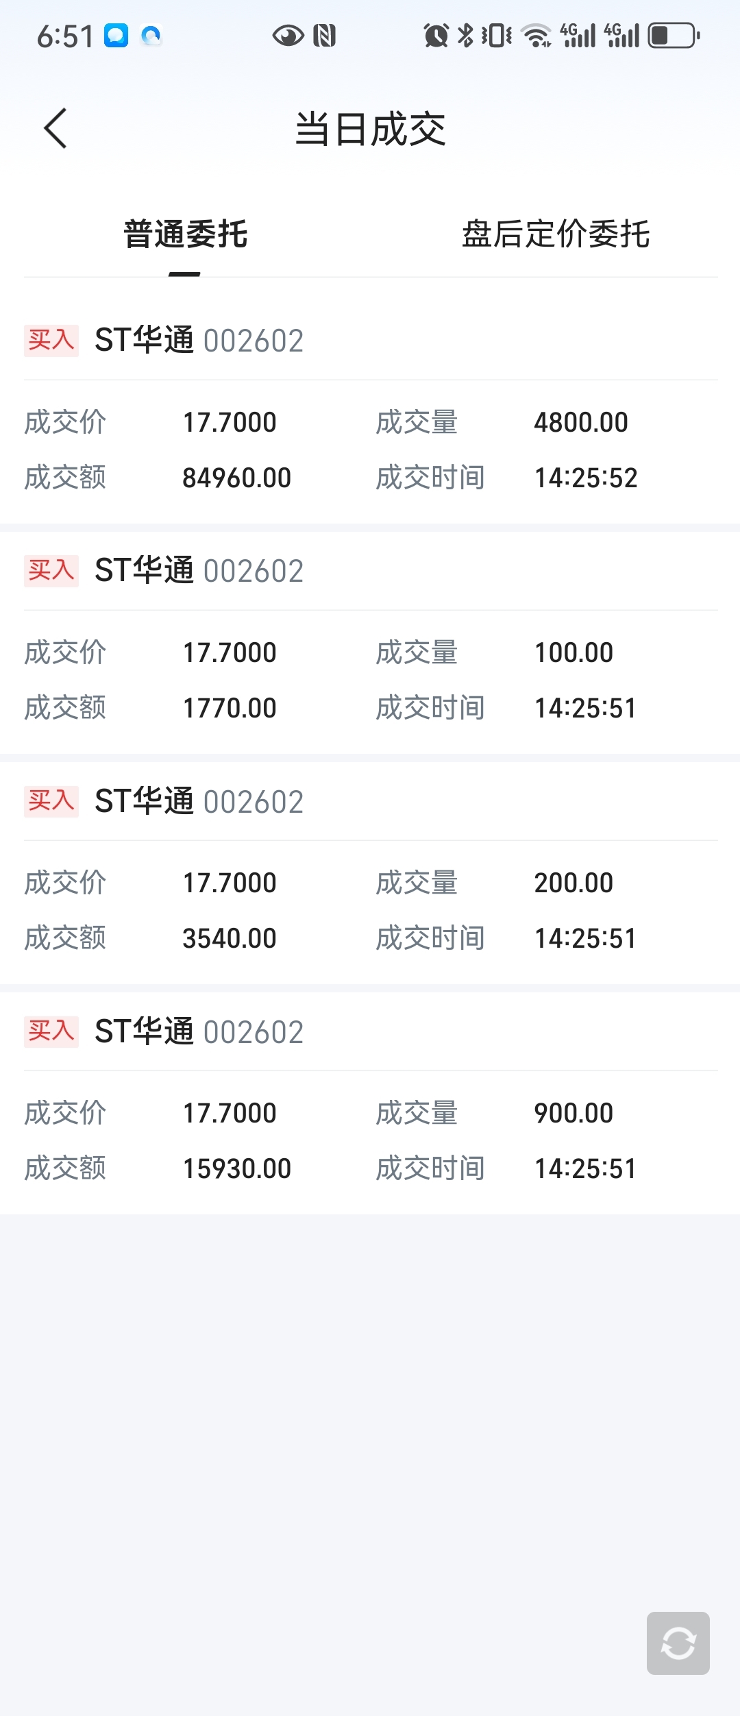Tap the blue chat notification icon
This screenshot has width=740, height=1716.
[x=116, y=36]
